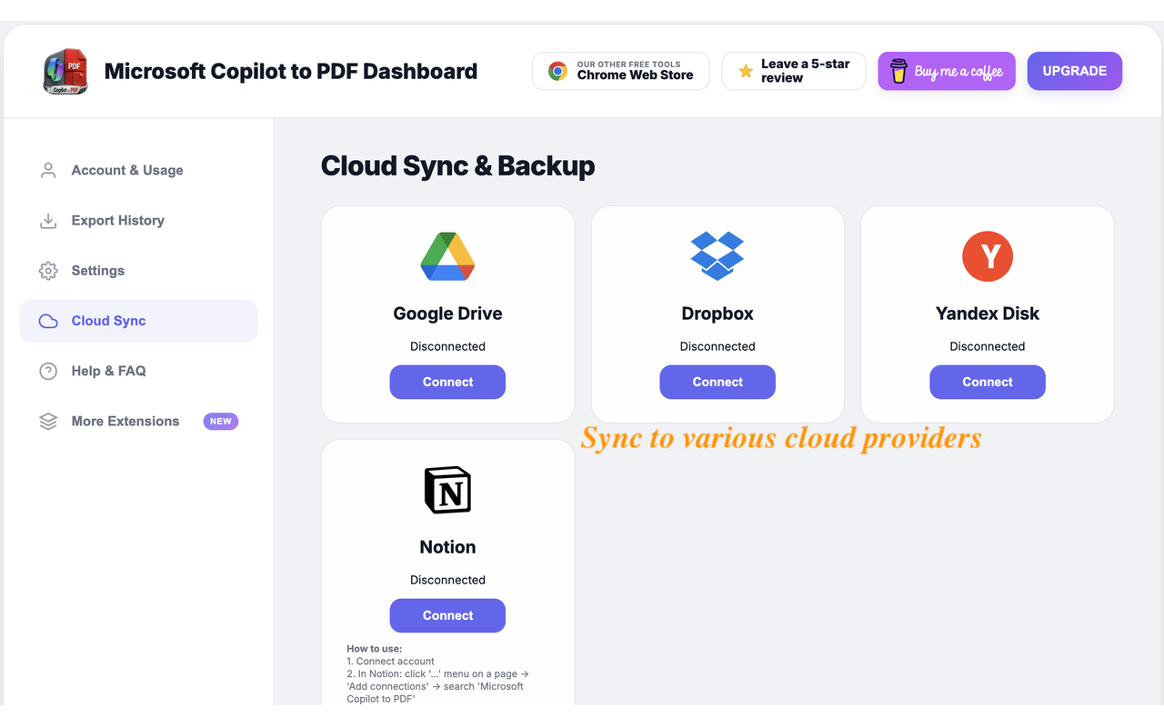Click the Account & Usage person icon
Screen dimensions: 1164x727
pyautogui.click(x=48, y=170)
